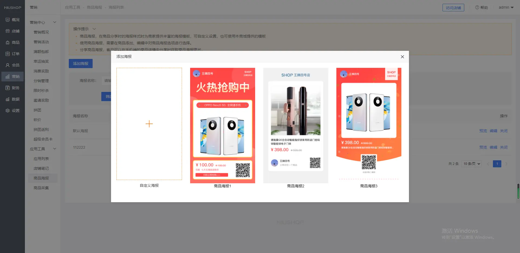The image size is (520, 253).
Task: Open the 店铺 shop icon in sidebar
Action: tap(8, 31)
